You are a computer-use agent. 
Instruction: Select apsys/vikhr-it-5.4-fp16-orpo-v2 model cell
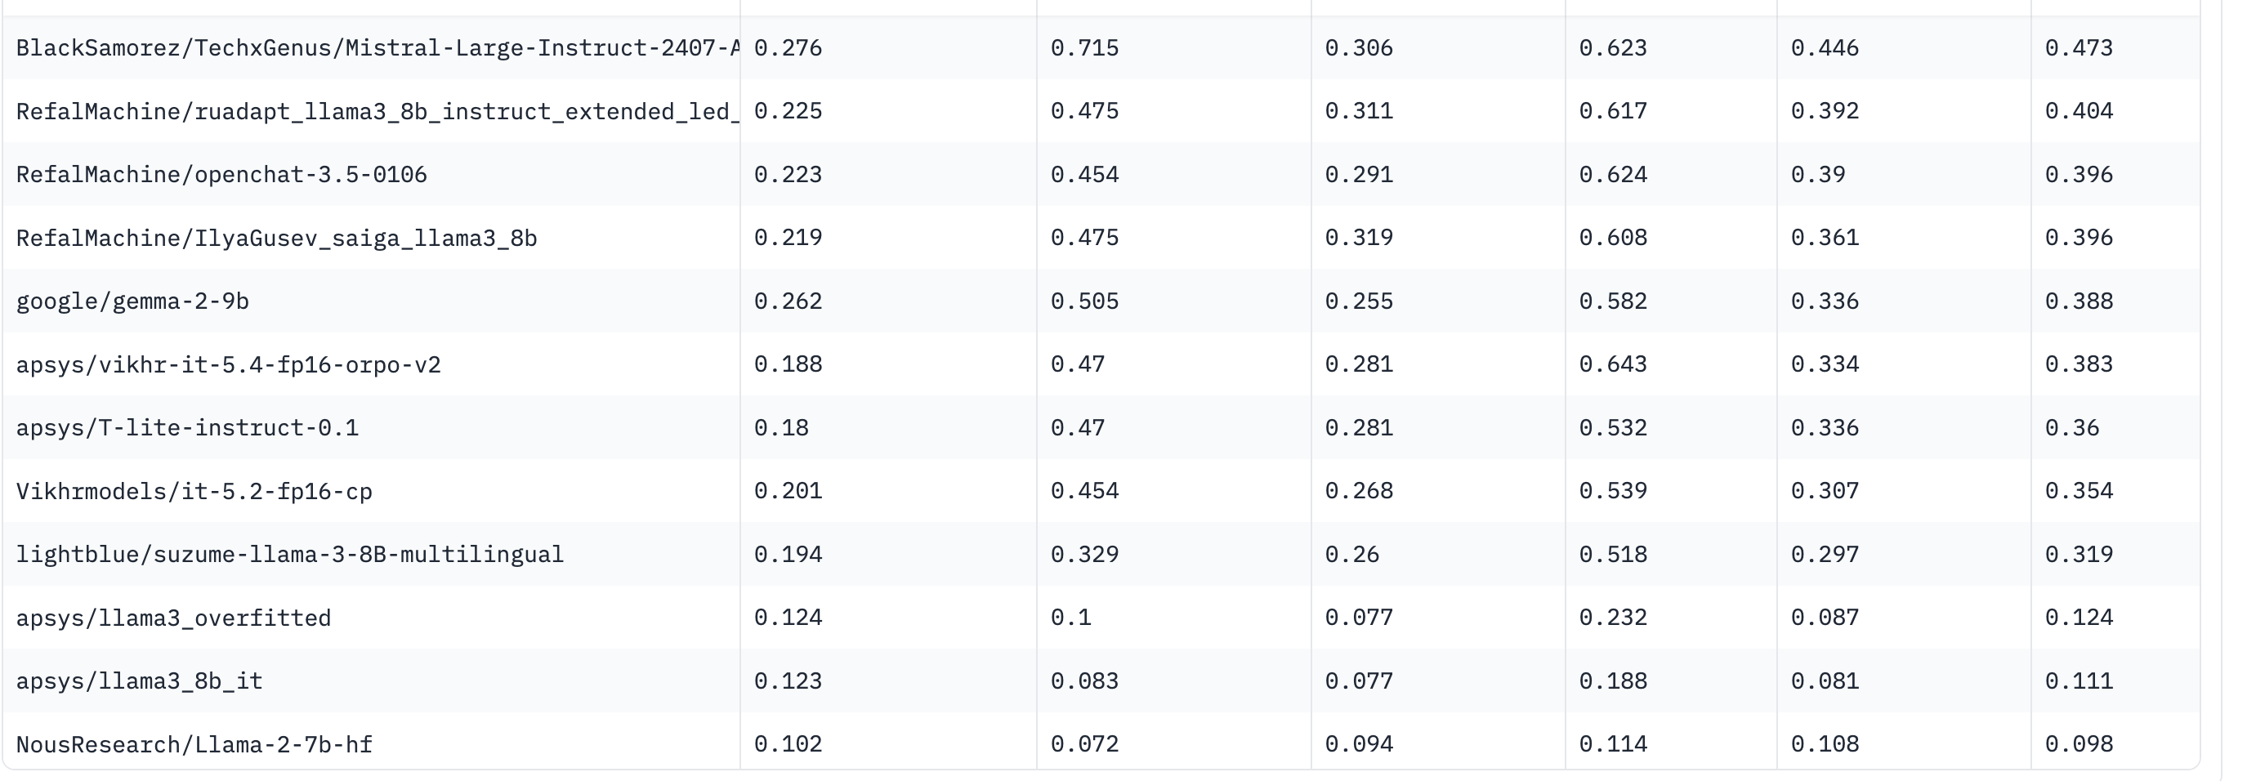coord(229,364)
